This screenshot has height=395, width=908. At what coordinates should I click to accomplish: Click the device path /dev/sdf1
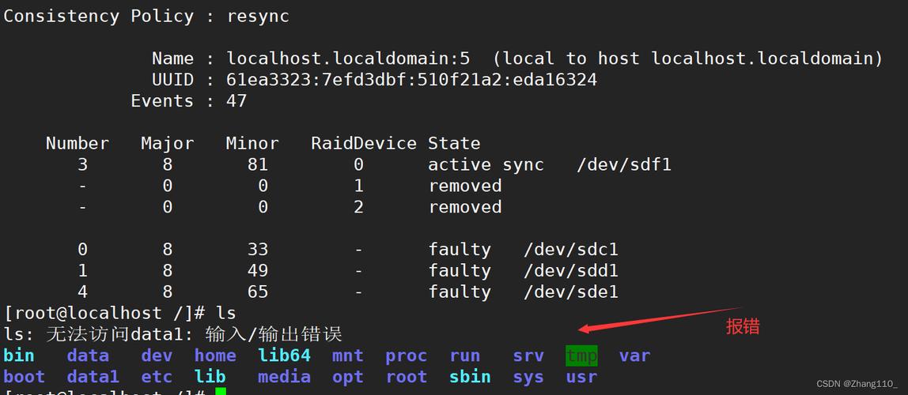click(x=624, y=165)
